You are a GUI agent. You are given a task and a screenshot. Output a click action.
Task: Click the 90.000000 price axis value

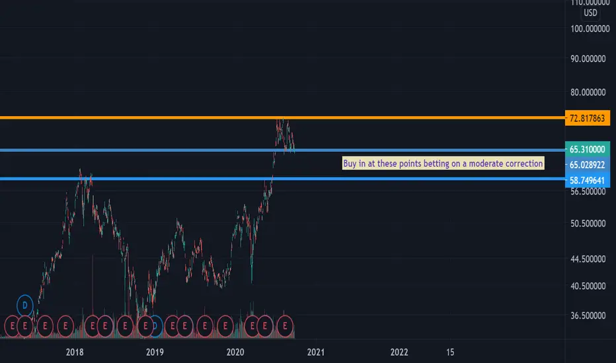point(588,59)
